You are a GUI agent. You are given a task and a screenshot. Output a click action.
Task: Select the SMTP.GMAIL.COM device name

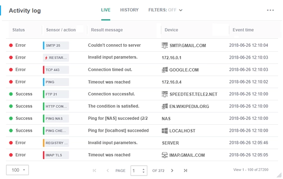188,46
